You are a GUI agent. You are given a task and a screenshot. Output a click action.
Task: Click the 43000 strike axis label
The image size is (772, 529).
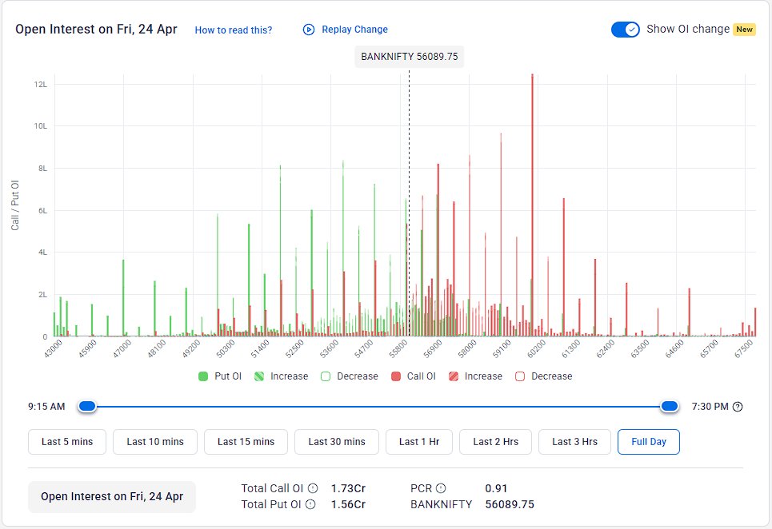[53, 348]
